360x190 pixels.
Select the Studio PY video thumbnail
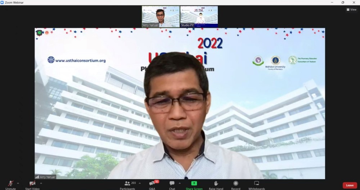click(x=199, y=17)
